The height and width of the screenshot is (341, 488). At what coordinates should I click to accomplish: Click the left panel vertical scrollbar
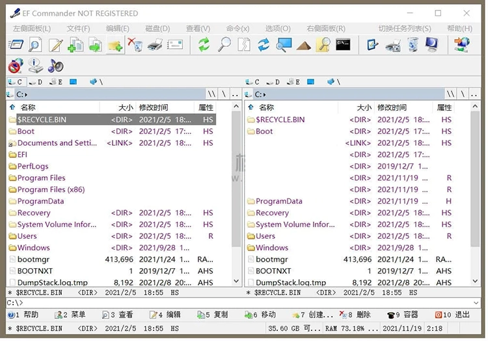coord(236,195)
